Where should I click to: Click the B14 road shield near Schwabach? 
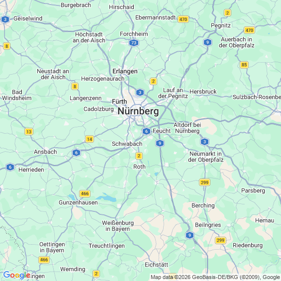[x=89, y=139]
